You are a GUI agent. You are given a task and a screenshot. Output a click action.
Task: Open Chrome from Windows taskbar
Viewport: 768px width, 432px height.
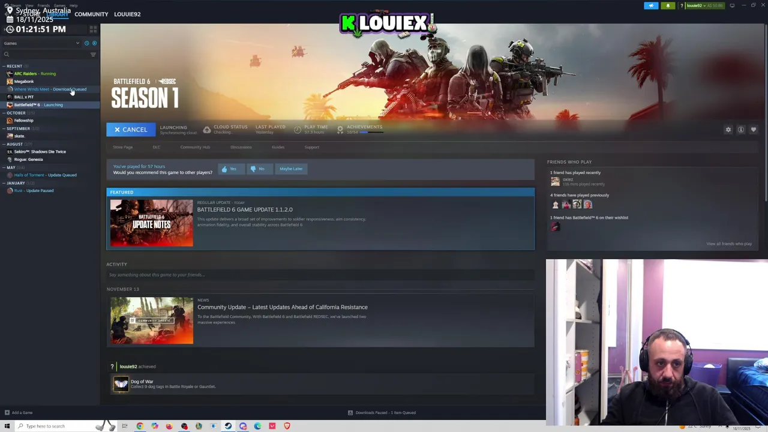point(140,426)
